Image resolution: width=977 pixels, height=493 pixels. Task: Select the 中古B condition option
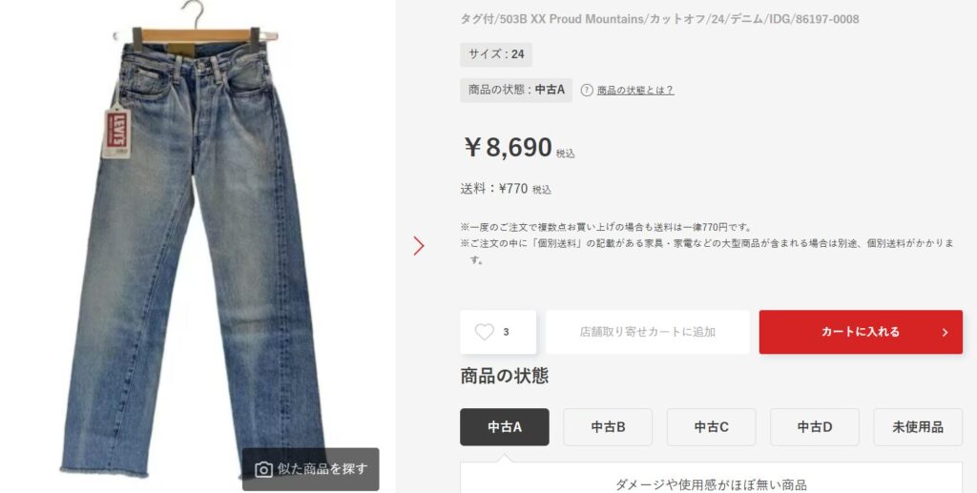click(608, 427)
